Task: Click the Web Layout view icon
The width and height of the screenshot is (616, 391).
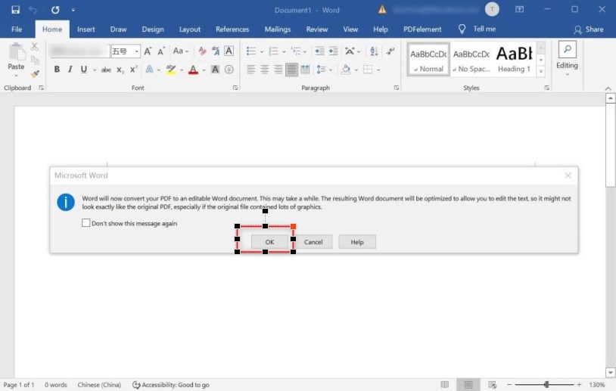Action: tap(492, 385)
